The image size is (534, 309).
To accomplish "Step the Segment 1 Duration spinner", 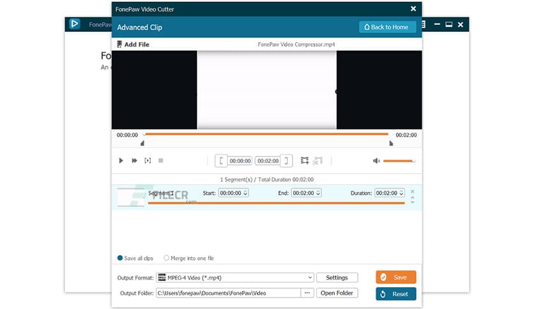I will tap(402, 193).
